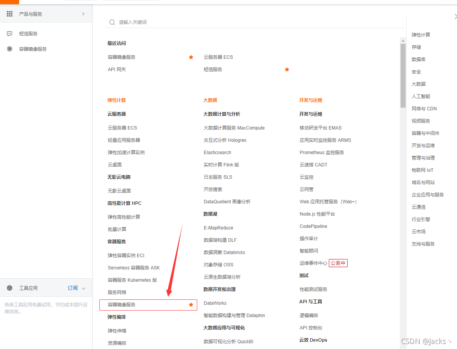457x349 pixels.
Task: Open Prometheus 监控服务
Action: (x=322, y=152)
